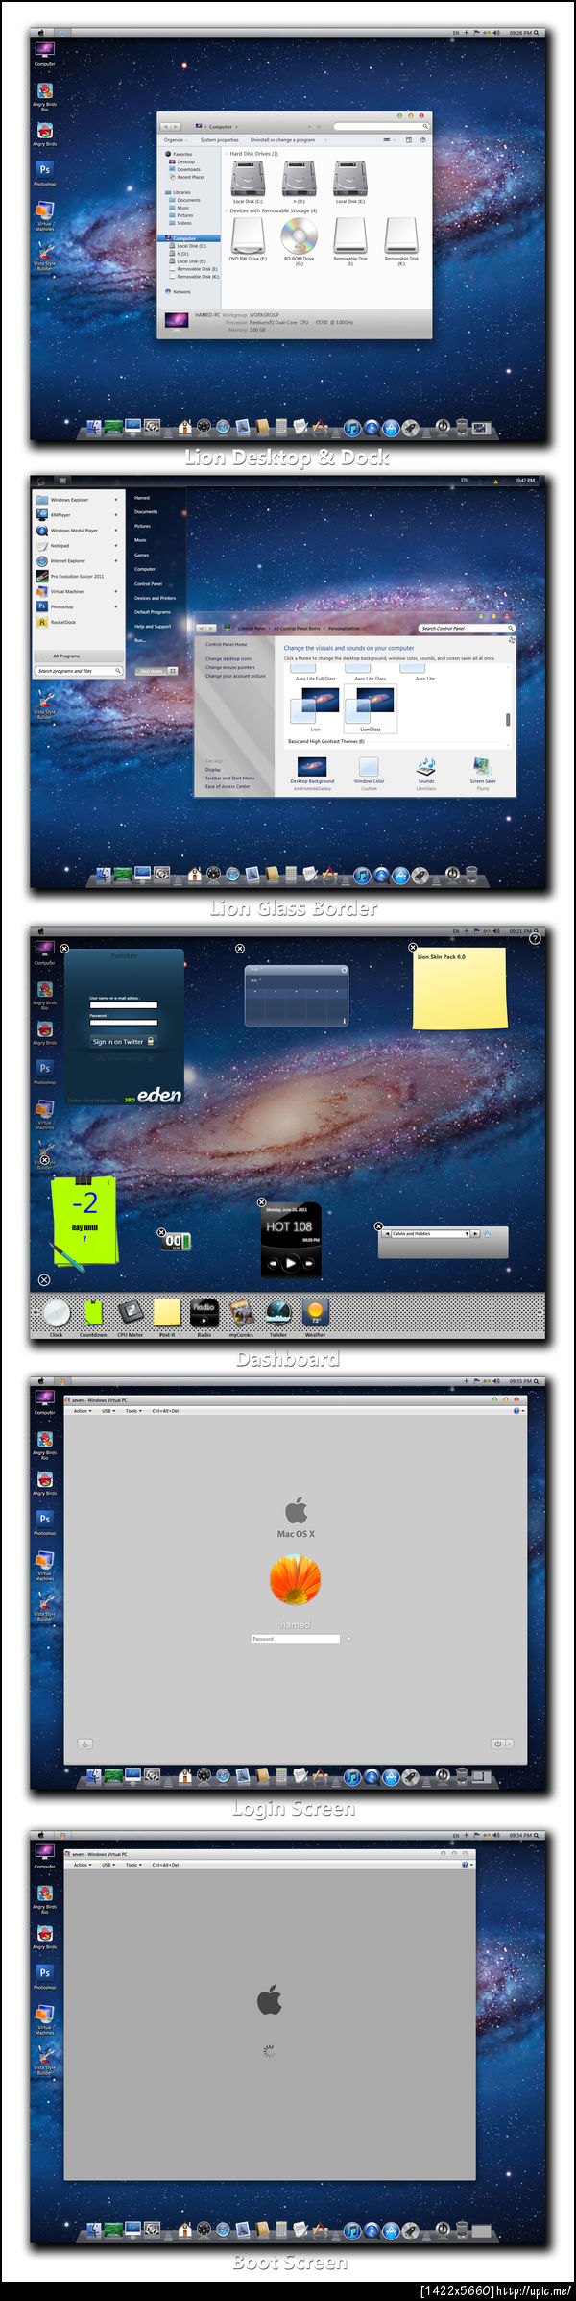Image resolution: width=576 pixels, height=2301 pixels.
Task: Click Ctrl+Alt+Del in Login Screen VM window
Action: click(x=165, y=1411)
